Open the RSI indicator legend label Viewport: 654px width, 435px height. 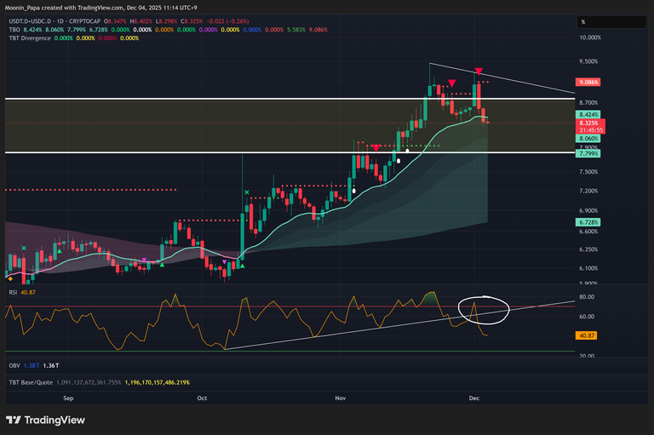(x=12, y=292)
